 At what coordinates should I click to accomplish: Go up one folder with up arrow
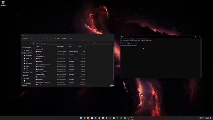(30, 43)
